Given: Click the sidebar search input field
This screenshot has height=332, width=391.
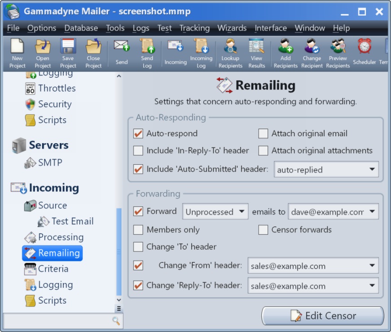Looking at the screenshot, I should (59, 321).
